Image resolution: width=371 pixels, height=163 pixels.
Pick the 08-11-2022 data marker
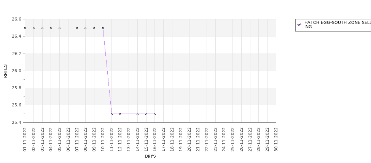pyautogui.click(x=85, y=28)
